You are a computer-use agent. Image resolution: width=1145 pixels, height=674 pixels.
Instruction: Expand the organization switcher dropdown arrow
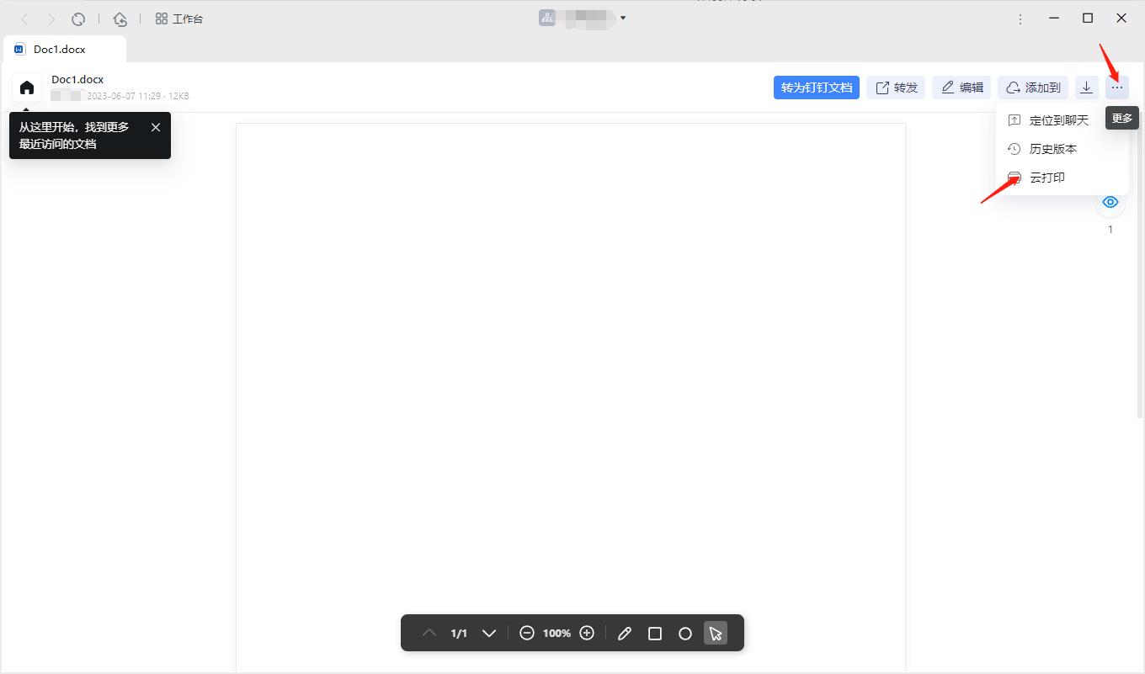point(623,18)
